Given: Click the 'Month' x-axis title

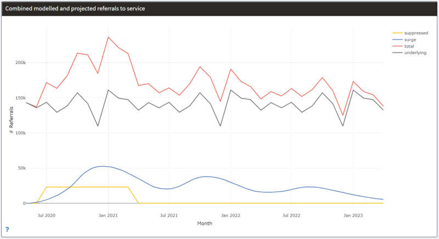Looking at the screenshot, I should coord(205,223).
